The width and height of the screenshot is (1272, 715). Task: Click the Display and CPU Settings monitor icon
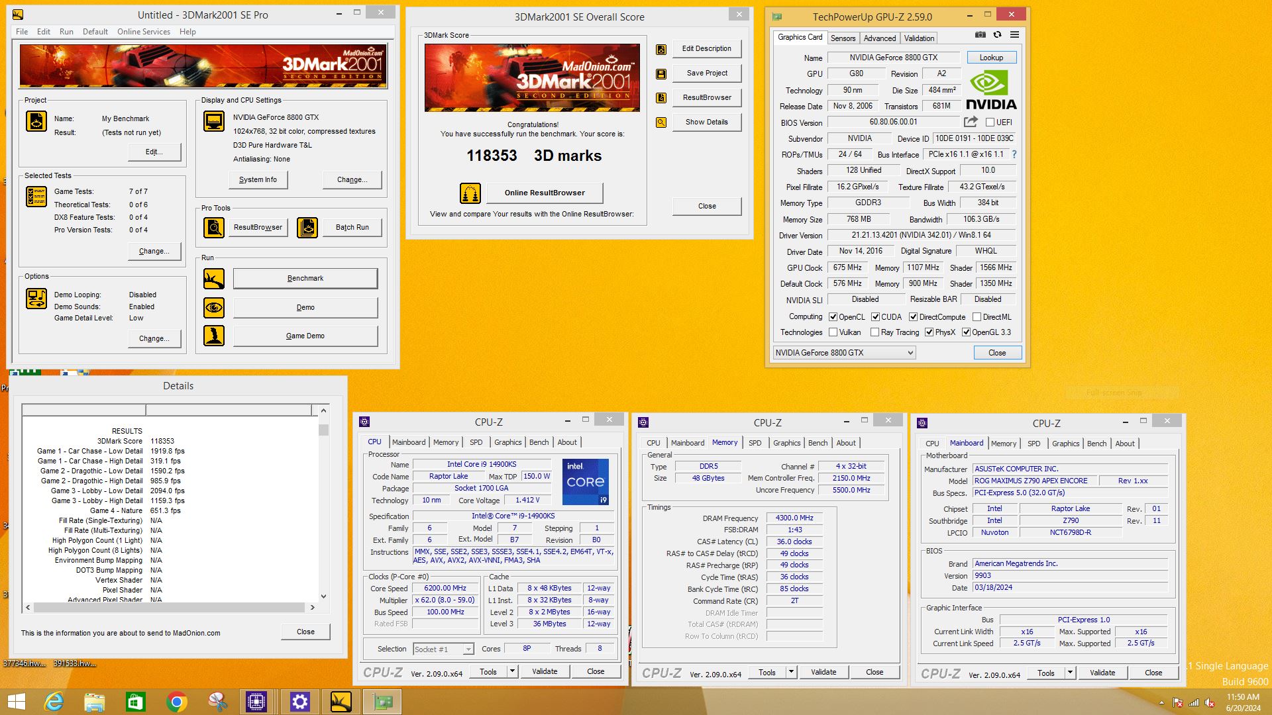point(214,121)
